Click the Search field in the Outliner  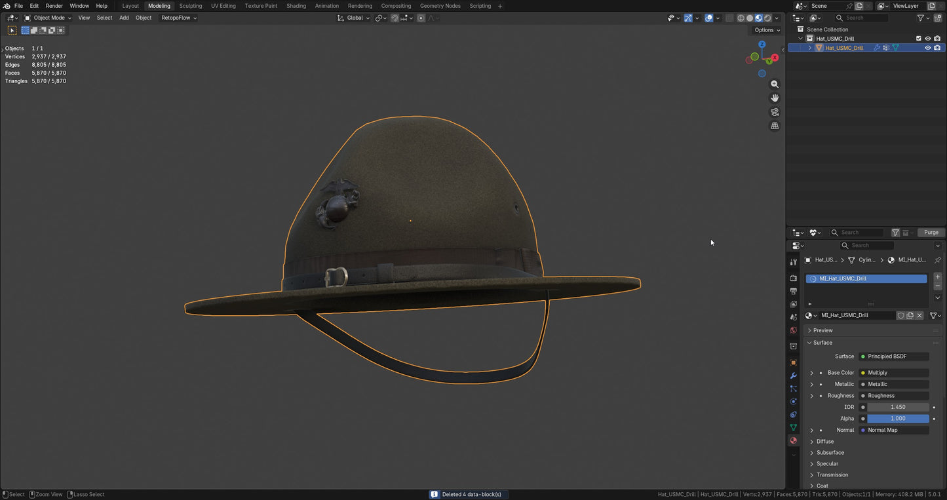click(x=862, y=18)
